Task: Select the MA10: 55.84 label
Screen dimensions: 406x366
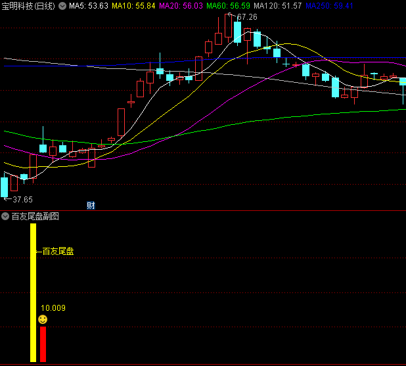Action: [133, 6]
